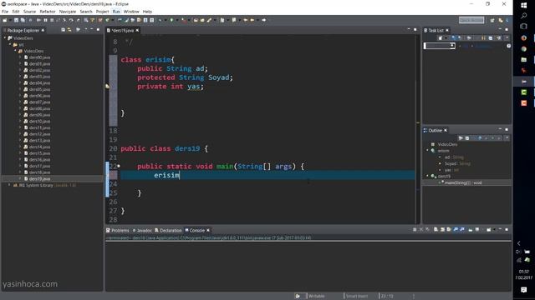The width and height of the screenshot is (535, 300).
Task: Click the Quick Access search field
Action: click(471, 20)
